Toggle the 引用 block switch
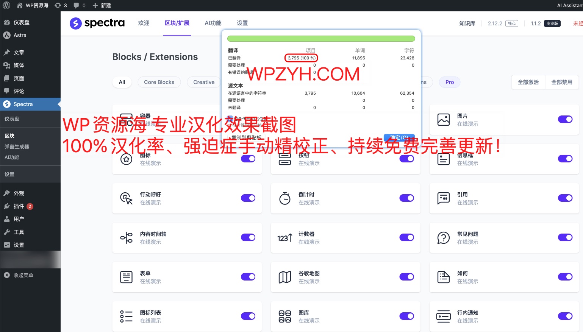The height and width of the screenshot is (332, 583). [565, 198]
